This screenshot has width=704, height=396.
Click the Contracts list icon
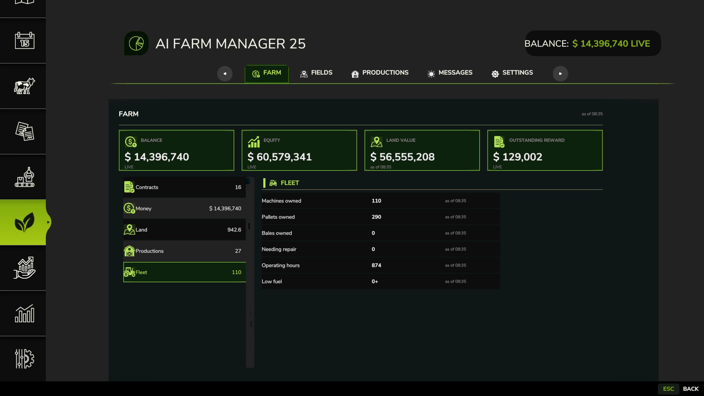129,187
